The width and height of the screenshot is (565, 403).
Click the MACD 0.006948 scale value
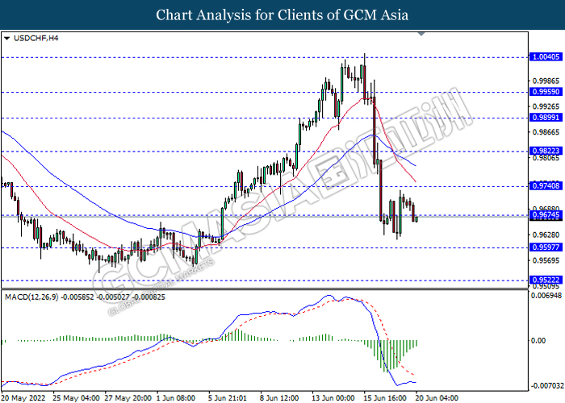point(546,296)
